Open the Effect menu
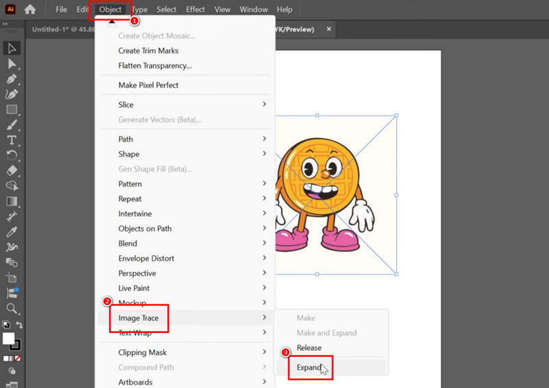The height and width of the screenshot is (388, 549). pyautogui.click(x=195, y=10)
